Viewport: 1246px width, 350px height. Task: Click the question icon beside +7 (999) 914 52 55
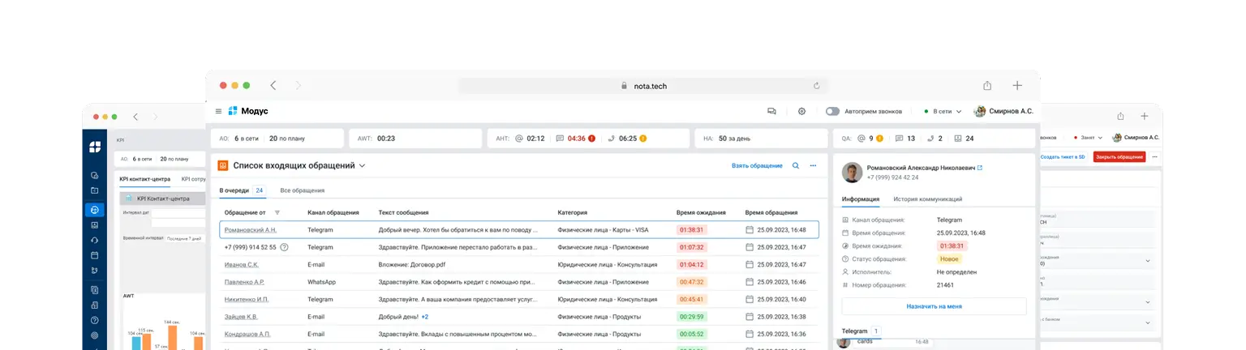point(285,247)
